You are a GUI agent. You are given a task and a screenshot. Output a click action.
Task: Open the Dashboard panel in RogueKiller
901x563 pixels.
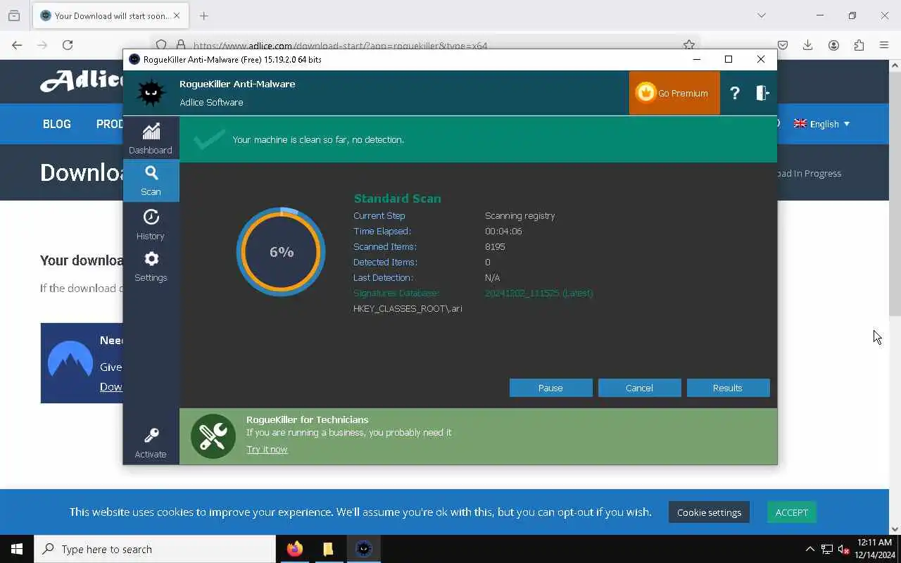151,139
